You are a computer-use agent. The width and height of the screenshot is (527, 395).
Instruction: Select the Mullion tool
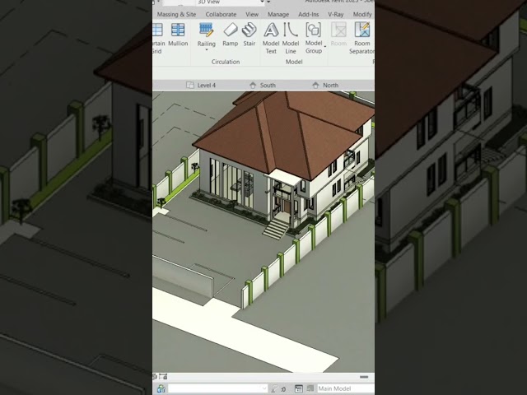coord(178,35)
